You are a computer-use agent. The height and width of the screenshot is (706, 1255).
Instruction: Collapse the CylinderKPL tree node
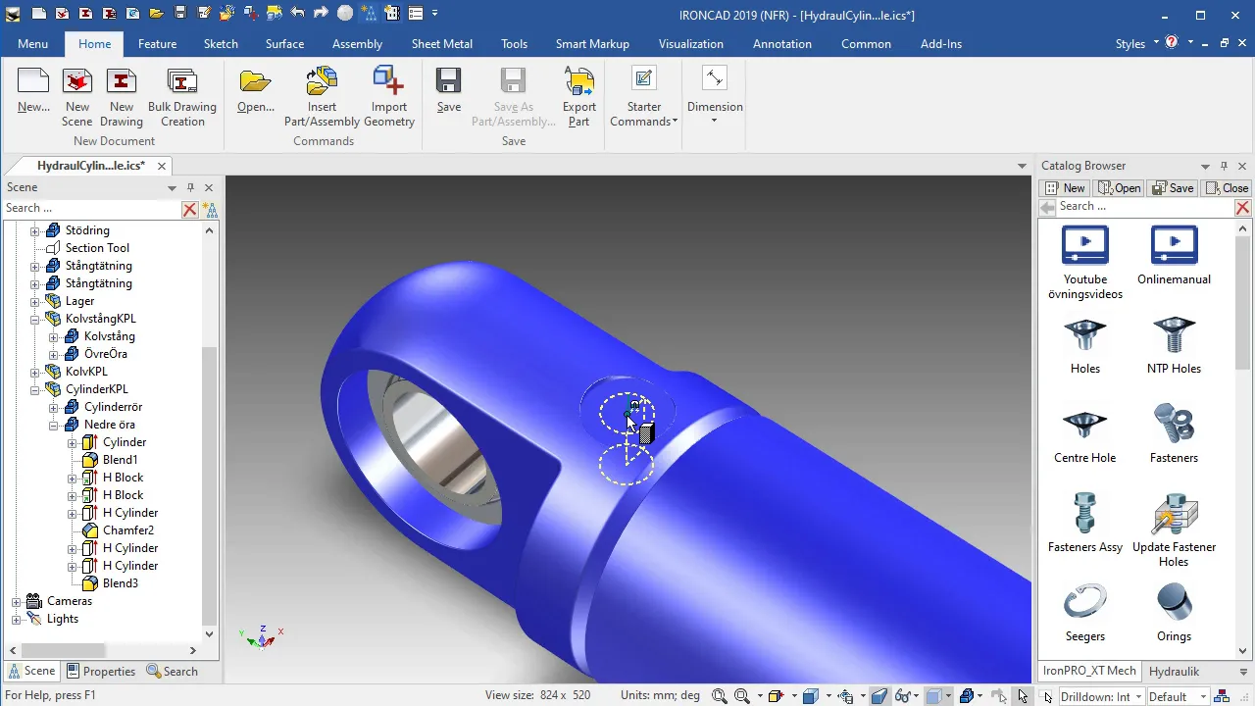point(35,389)
